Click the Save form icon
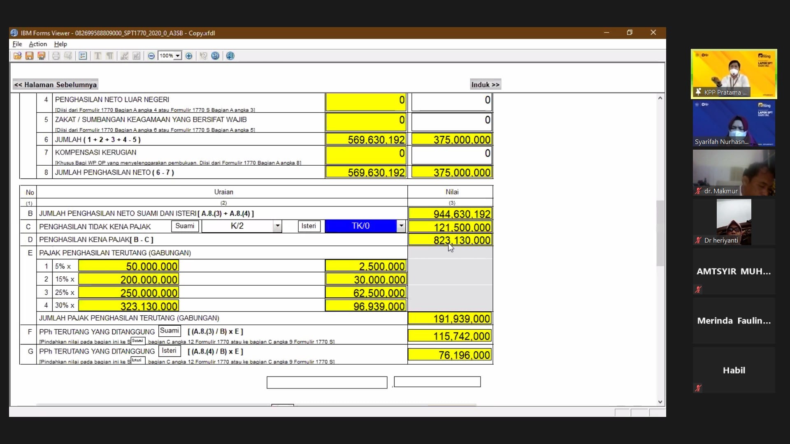The image size is (790, 444). tap(29, 56)
